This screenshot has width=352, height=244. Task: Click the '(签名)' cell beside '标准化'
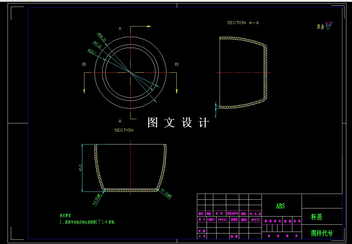244,220
